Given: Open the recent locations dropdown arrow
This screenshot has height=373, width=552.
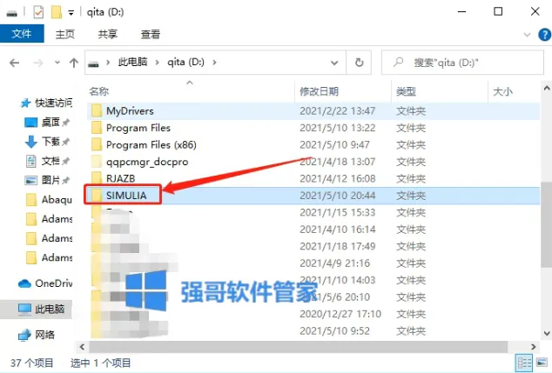Looking at the screenshot, I should (57, 63).
